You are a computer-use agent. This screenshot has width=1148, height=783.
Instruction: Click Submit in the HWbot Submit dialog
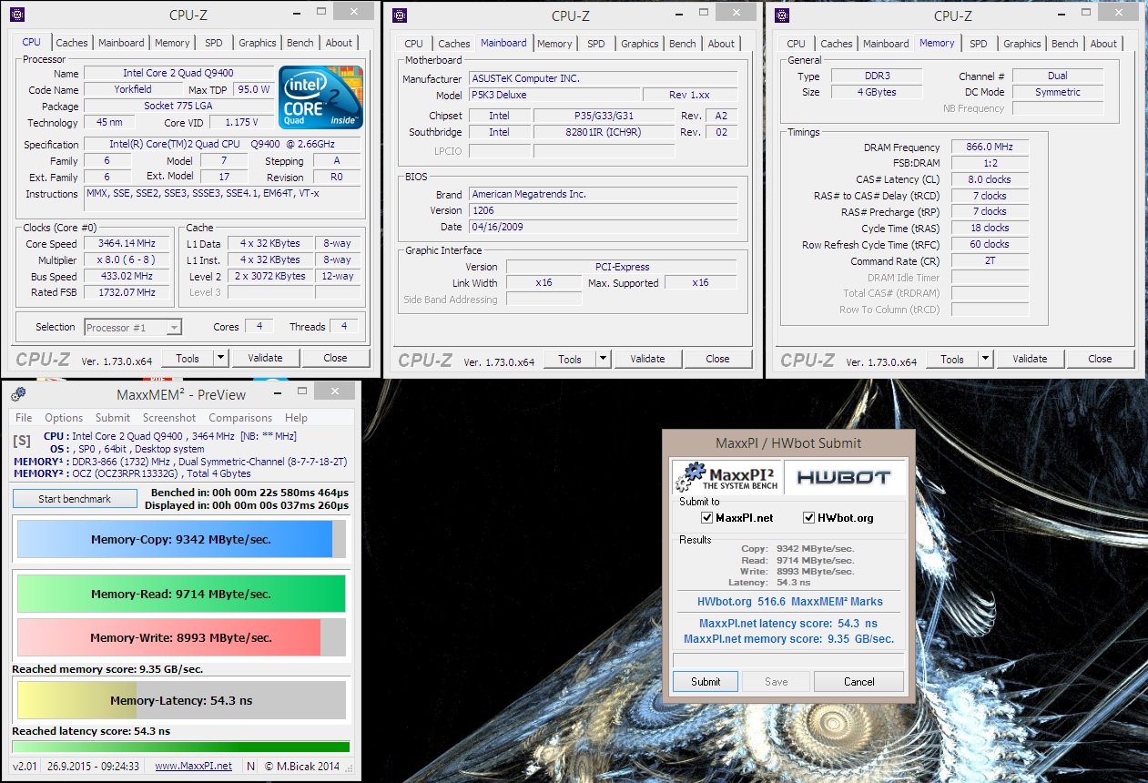[x=706, y=681]
